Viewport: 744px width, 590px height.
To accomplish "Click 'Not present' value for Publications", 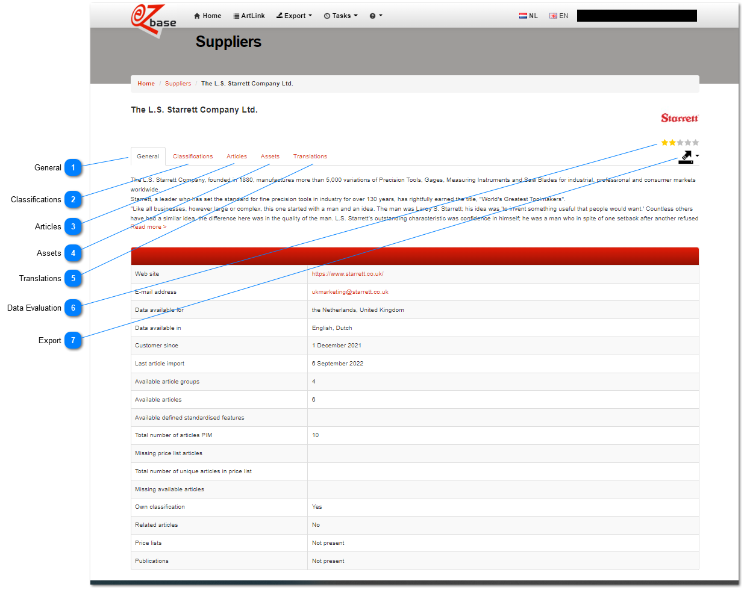I will click(x=328, y=561).
